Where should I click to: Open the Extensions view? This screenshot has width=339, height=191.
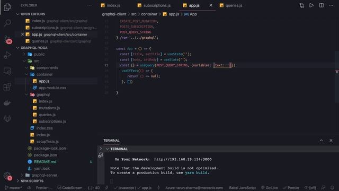pyautogui.click(x=7, y=87)
